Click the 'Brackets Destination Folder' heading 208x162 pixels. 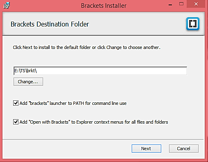[50, 24]
